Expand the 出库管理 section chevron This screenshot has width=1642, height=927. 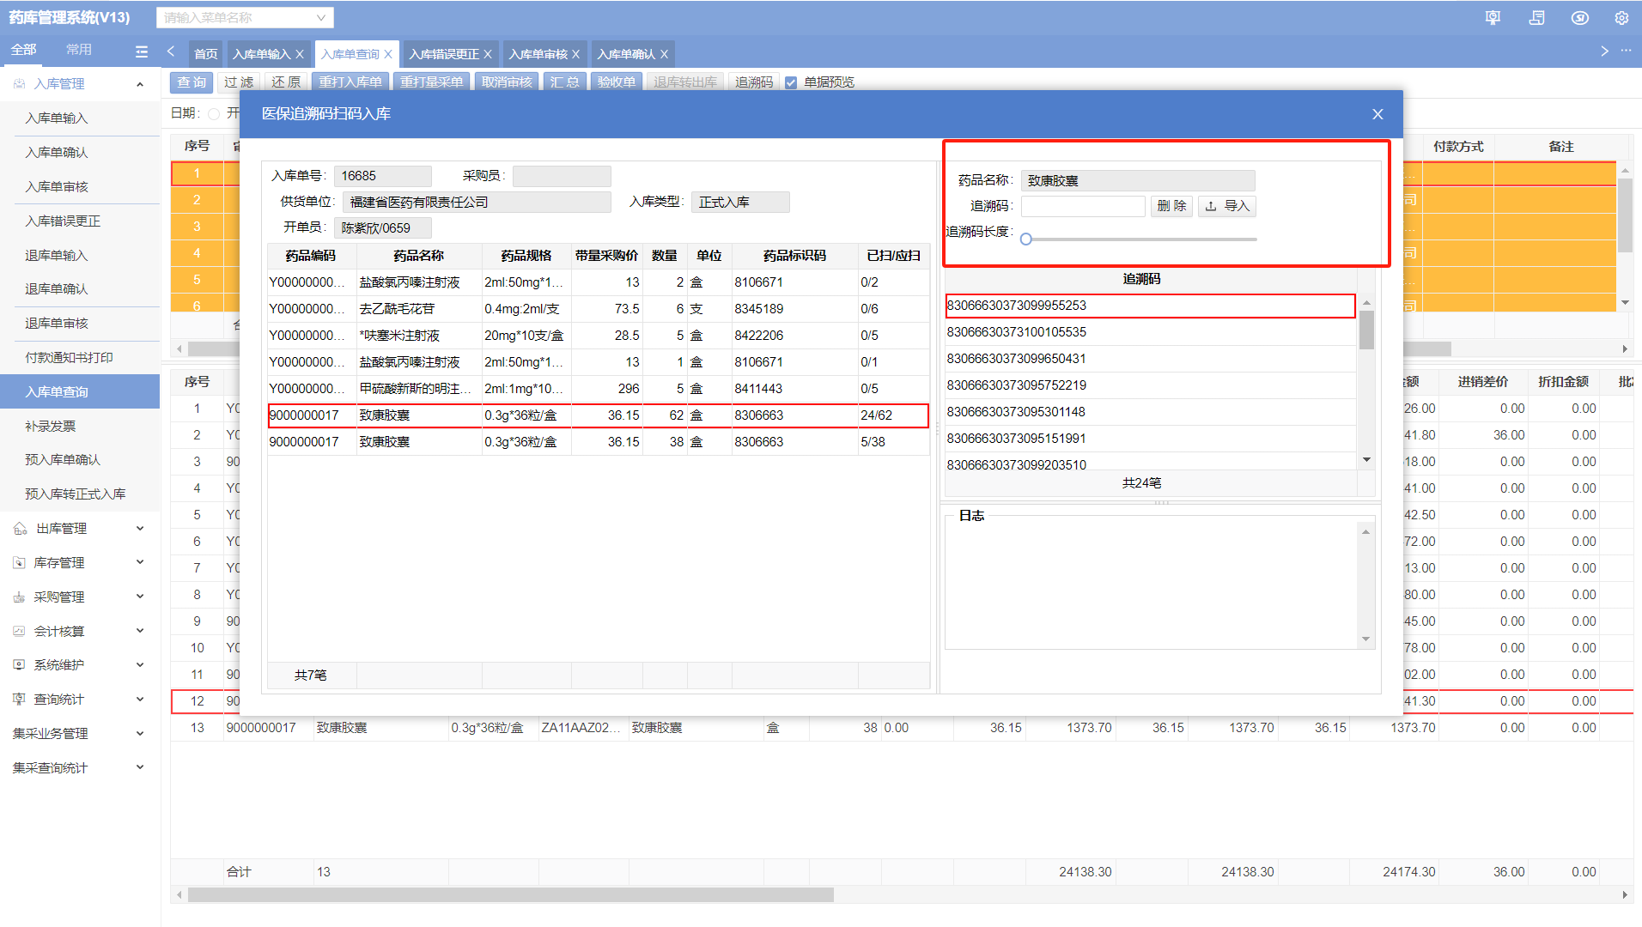pyautogui.click(x=140, y=529)
